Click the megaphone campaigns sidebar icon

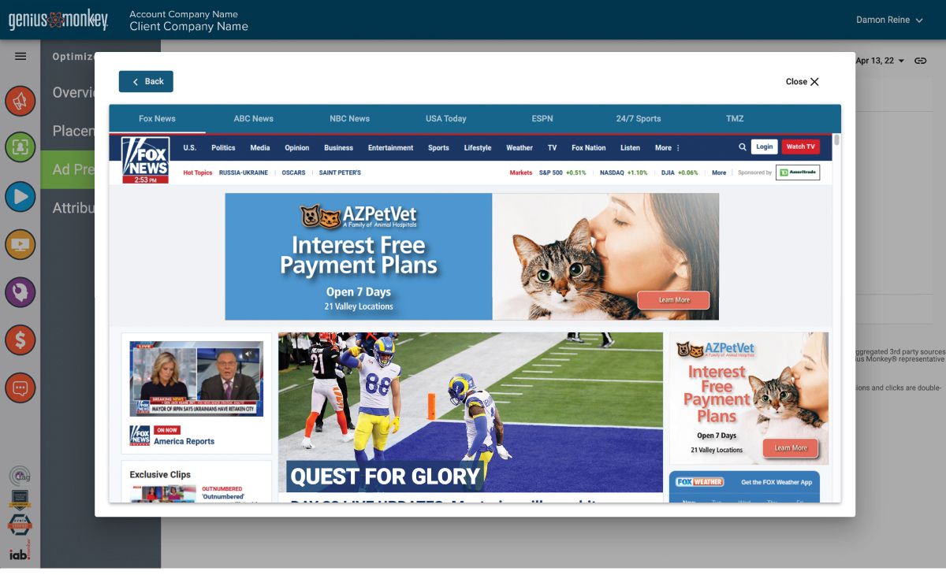(20, 101)
